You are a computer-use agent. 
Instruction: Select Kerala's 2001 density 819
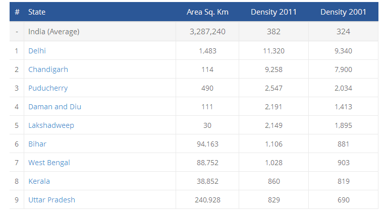[343, 181]
